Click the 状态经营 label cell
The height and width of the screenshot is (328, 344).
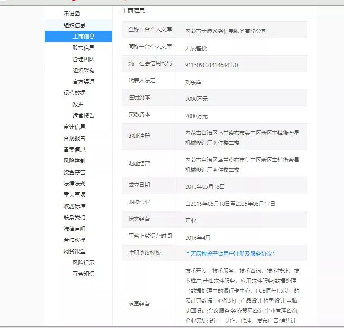pyautogui.click(x=148, y=219)
